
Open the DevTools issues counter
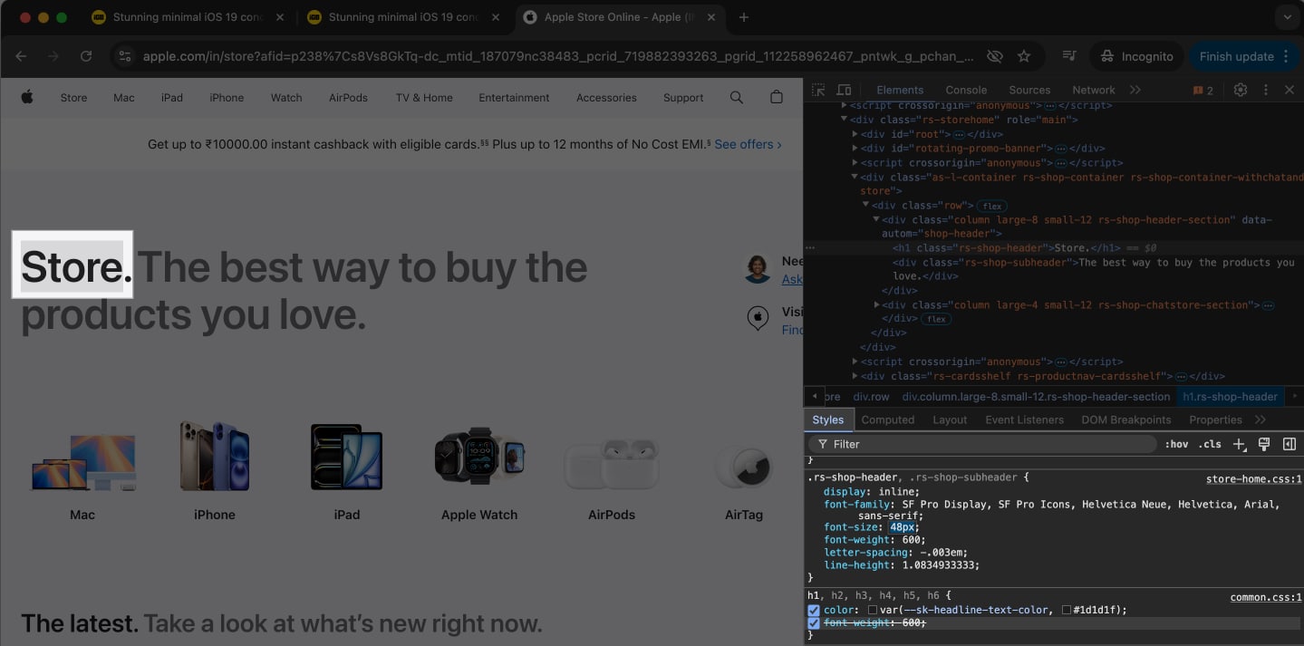(1203, 90)
